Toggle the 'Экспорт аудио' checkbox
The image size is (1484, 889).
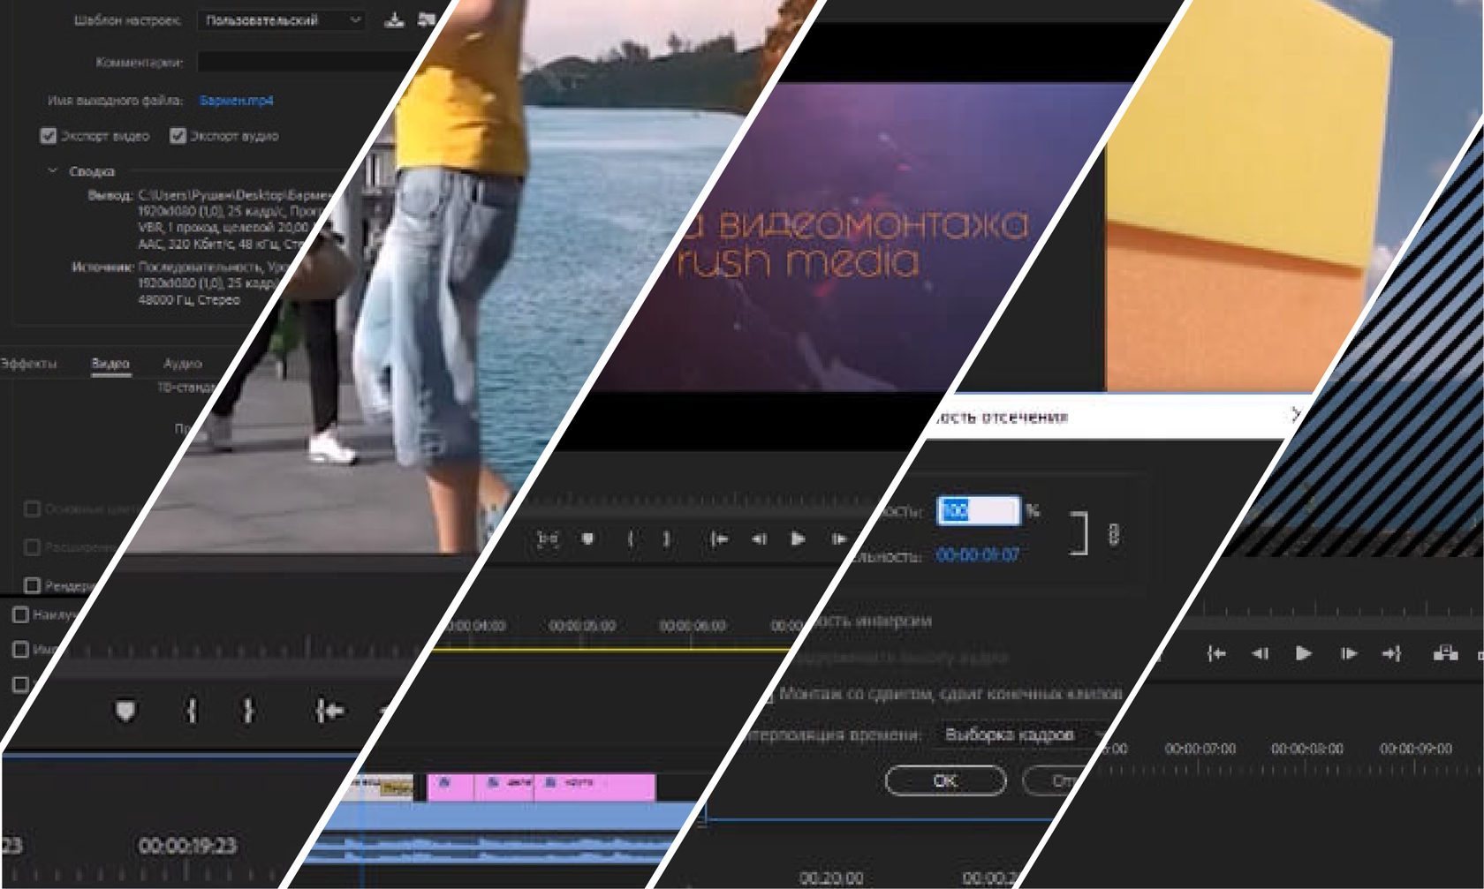(178, 136)
